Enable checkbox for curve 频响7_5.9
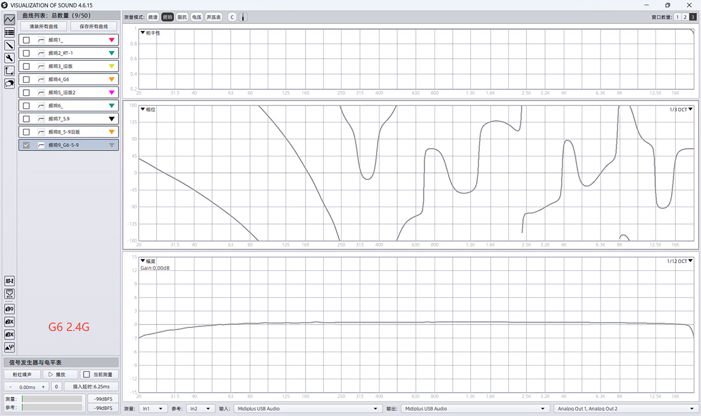Image resolution: width=701 pixels, height=416 pixels. coord(26,118)
